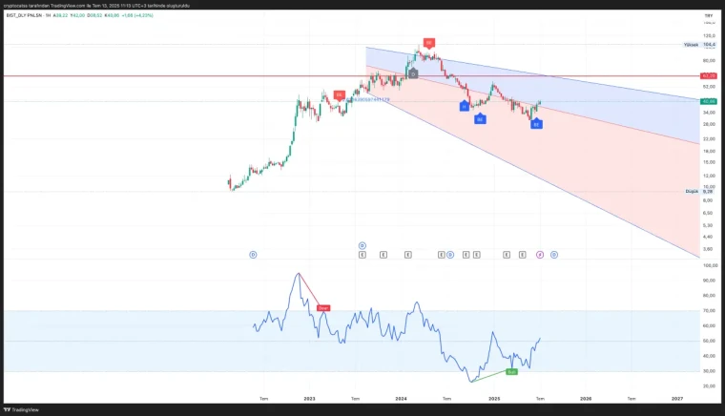Viewport: 725px width, 416px height.
Task: Click the TRY currency label
Action: point(708,15)
